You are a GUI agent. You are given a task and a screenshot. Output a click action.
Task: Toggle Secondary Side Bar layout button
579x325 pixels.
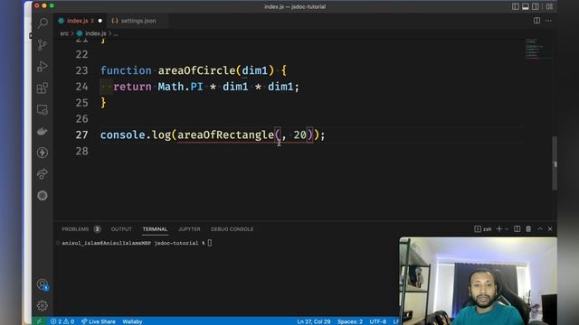(536, 6)
